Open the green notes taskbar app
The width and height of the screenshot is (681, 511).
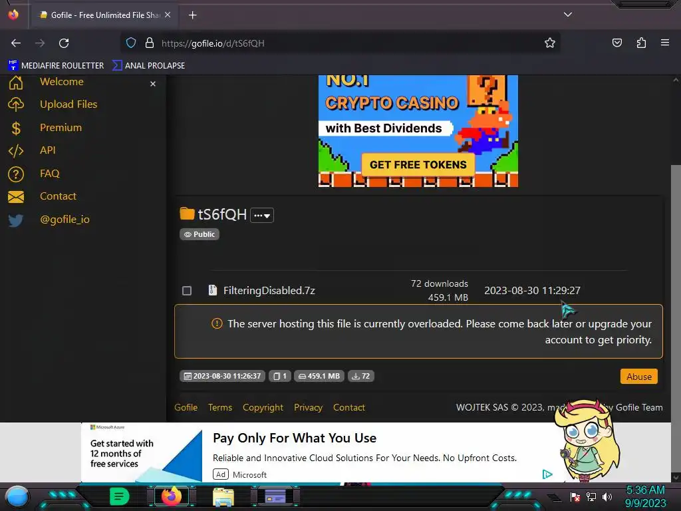tap(119, 496)
